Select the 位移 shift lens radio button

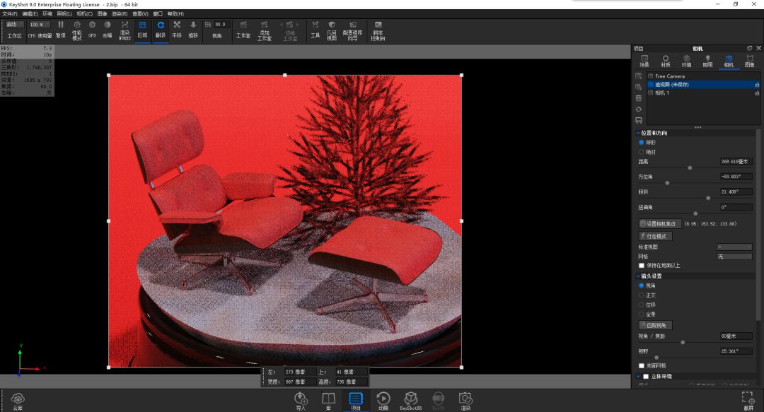641,305
